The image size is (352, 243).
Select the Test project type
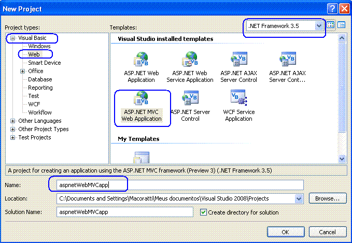(x=34, y=96)
